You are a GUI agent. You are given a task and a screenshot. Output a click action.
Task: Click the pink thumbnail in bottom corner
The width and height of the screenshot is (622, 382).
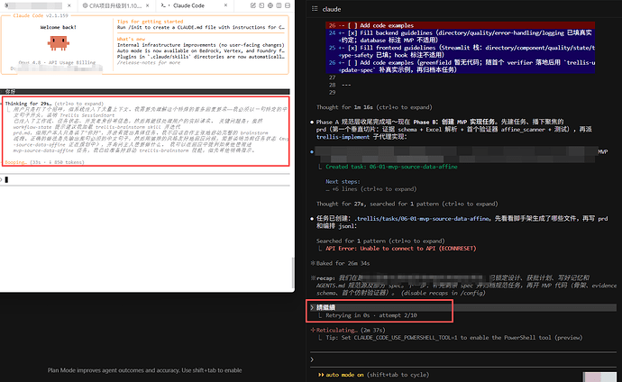point(599,377)
